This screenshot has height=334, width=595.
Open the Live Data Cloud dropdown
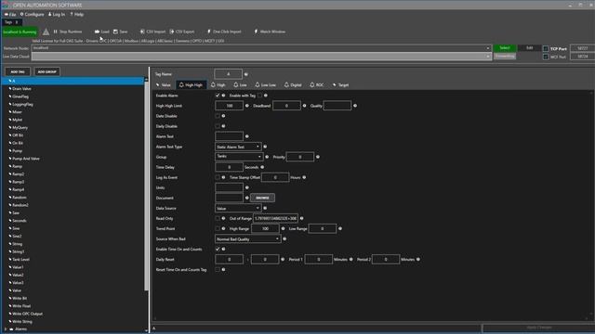pyautogui.click(x=261, y=57)
